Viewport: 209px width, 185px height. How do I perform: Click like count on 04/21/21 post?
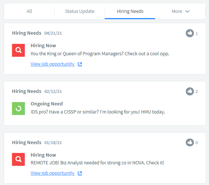(196, 34)
